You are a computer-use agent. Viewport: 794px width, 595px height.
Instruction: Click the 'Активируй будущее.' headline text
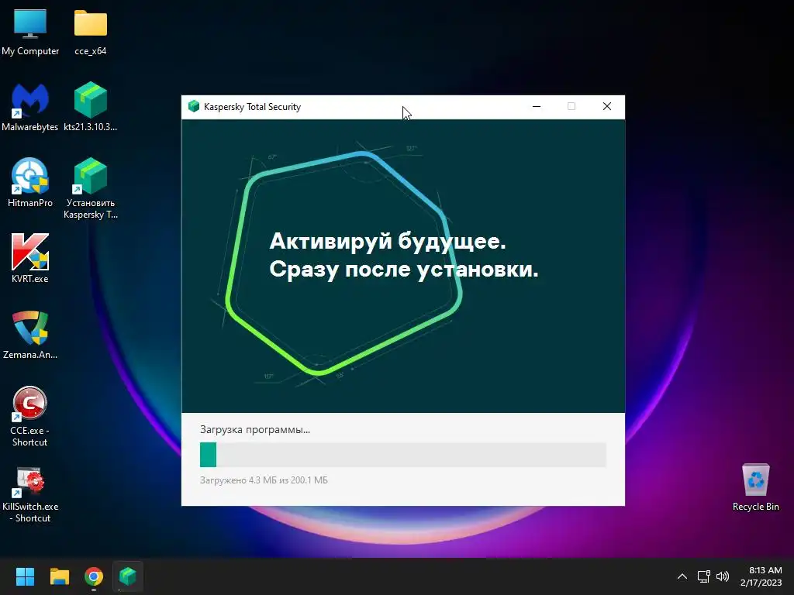(388, 241)
